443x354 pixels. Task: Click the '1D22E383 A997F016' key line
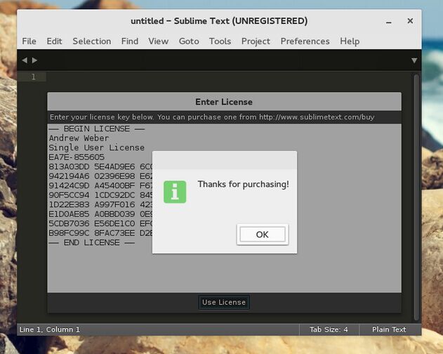tap(100, 204)
